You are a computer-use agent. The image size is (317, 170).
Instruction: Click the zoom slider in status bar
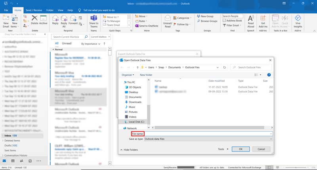pos(296,167)
